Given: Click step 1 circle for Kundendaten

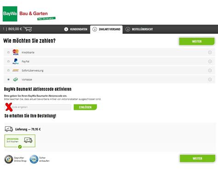Looking at the screenshot, I should pyautogui.click(x=66, y=29).
